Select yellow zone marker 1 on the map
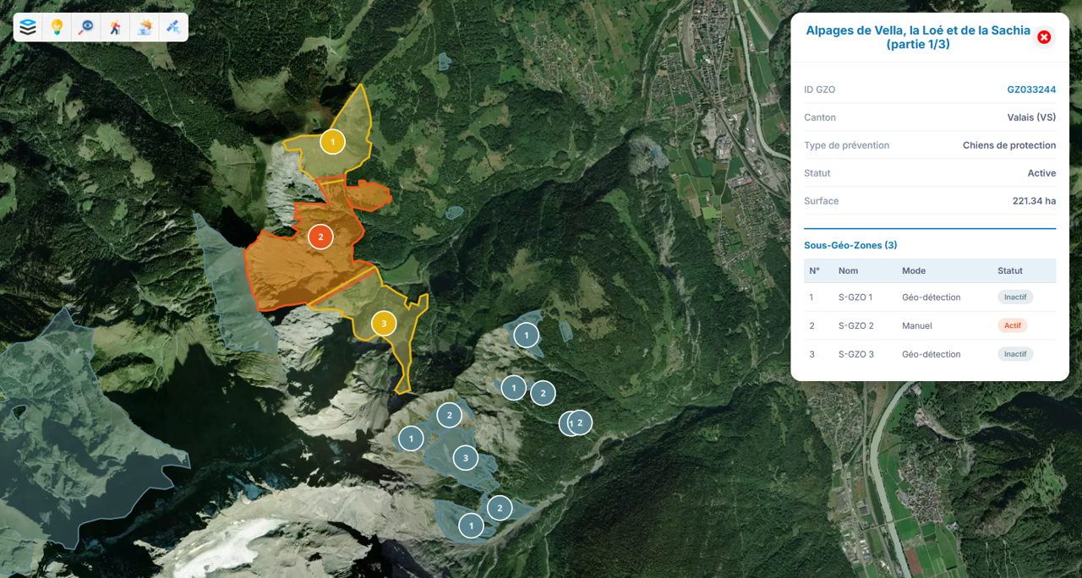This screenshot has height=578, width=1082. coord(332,142)
